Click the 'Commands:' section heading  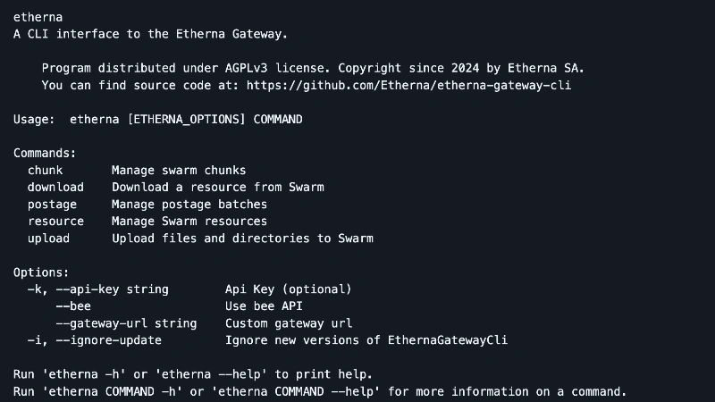click(x=45, y=153)
